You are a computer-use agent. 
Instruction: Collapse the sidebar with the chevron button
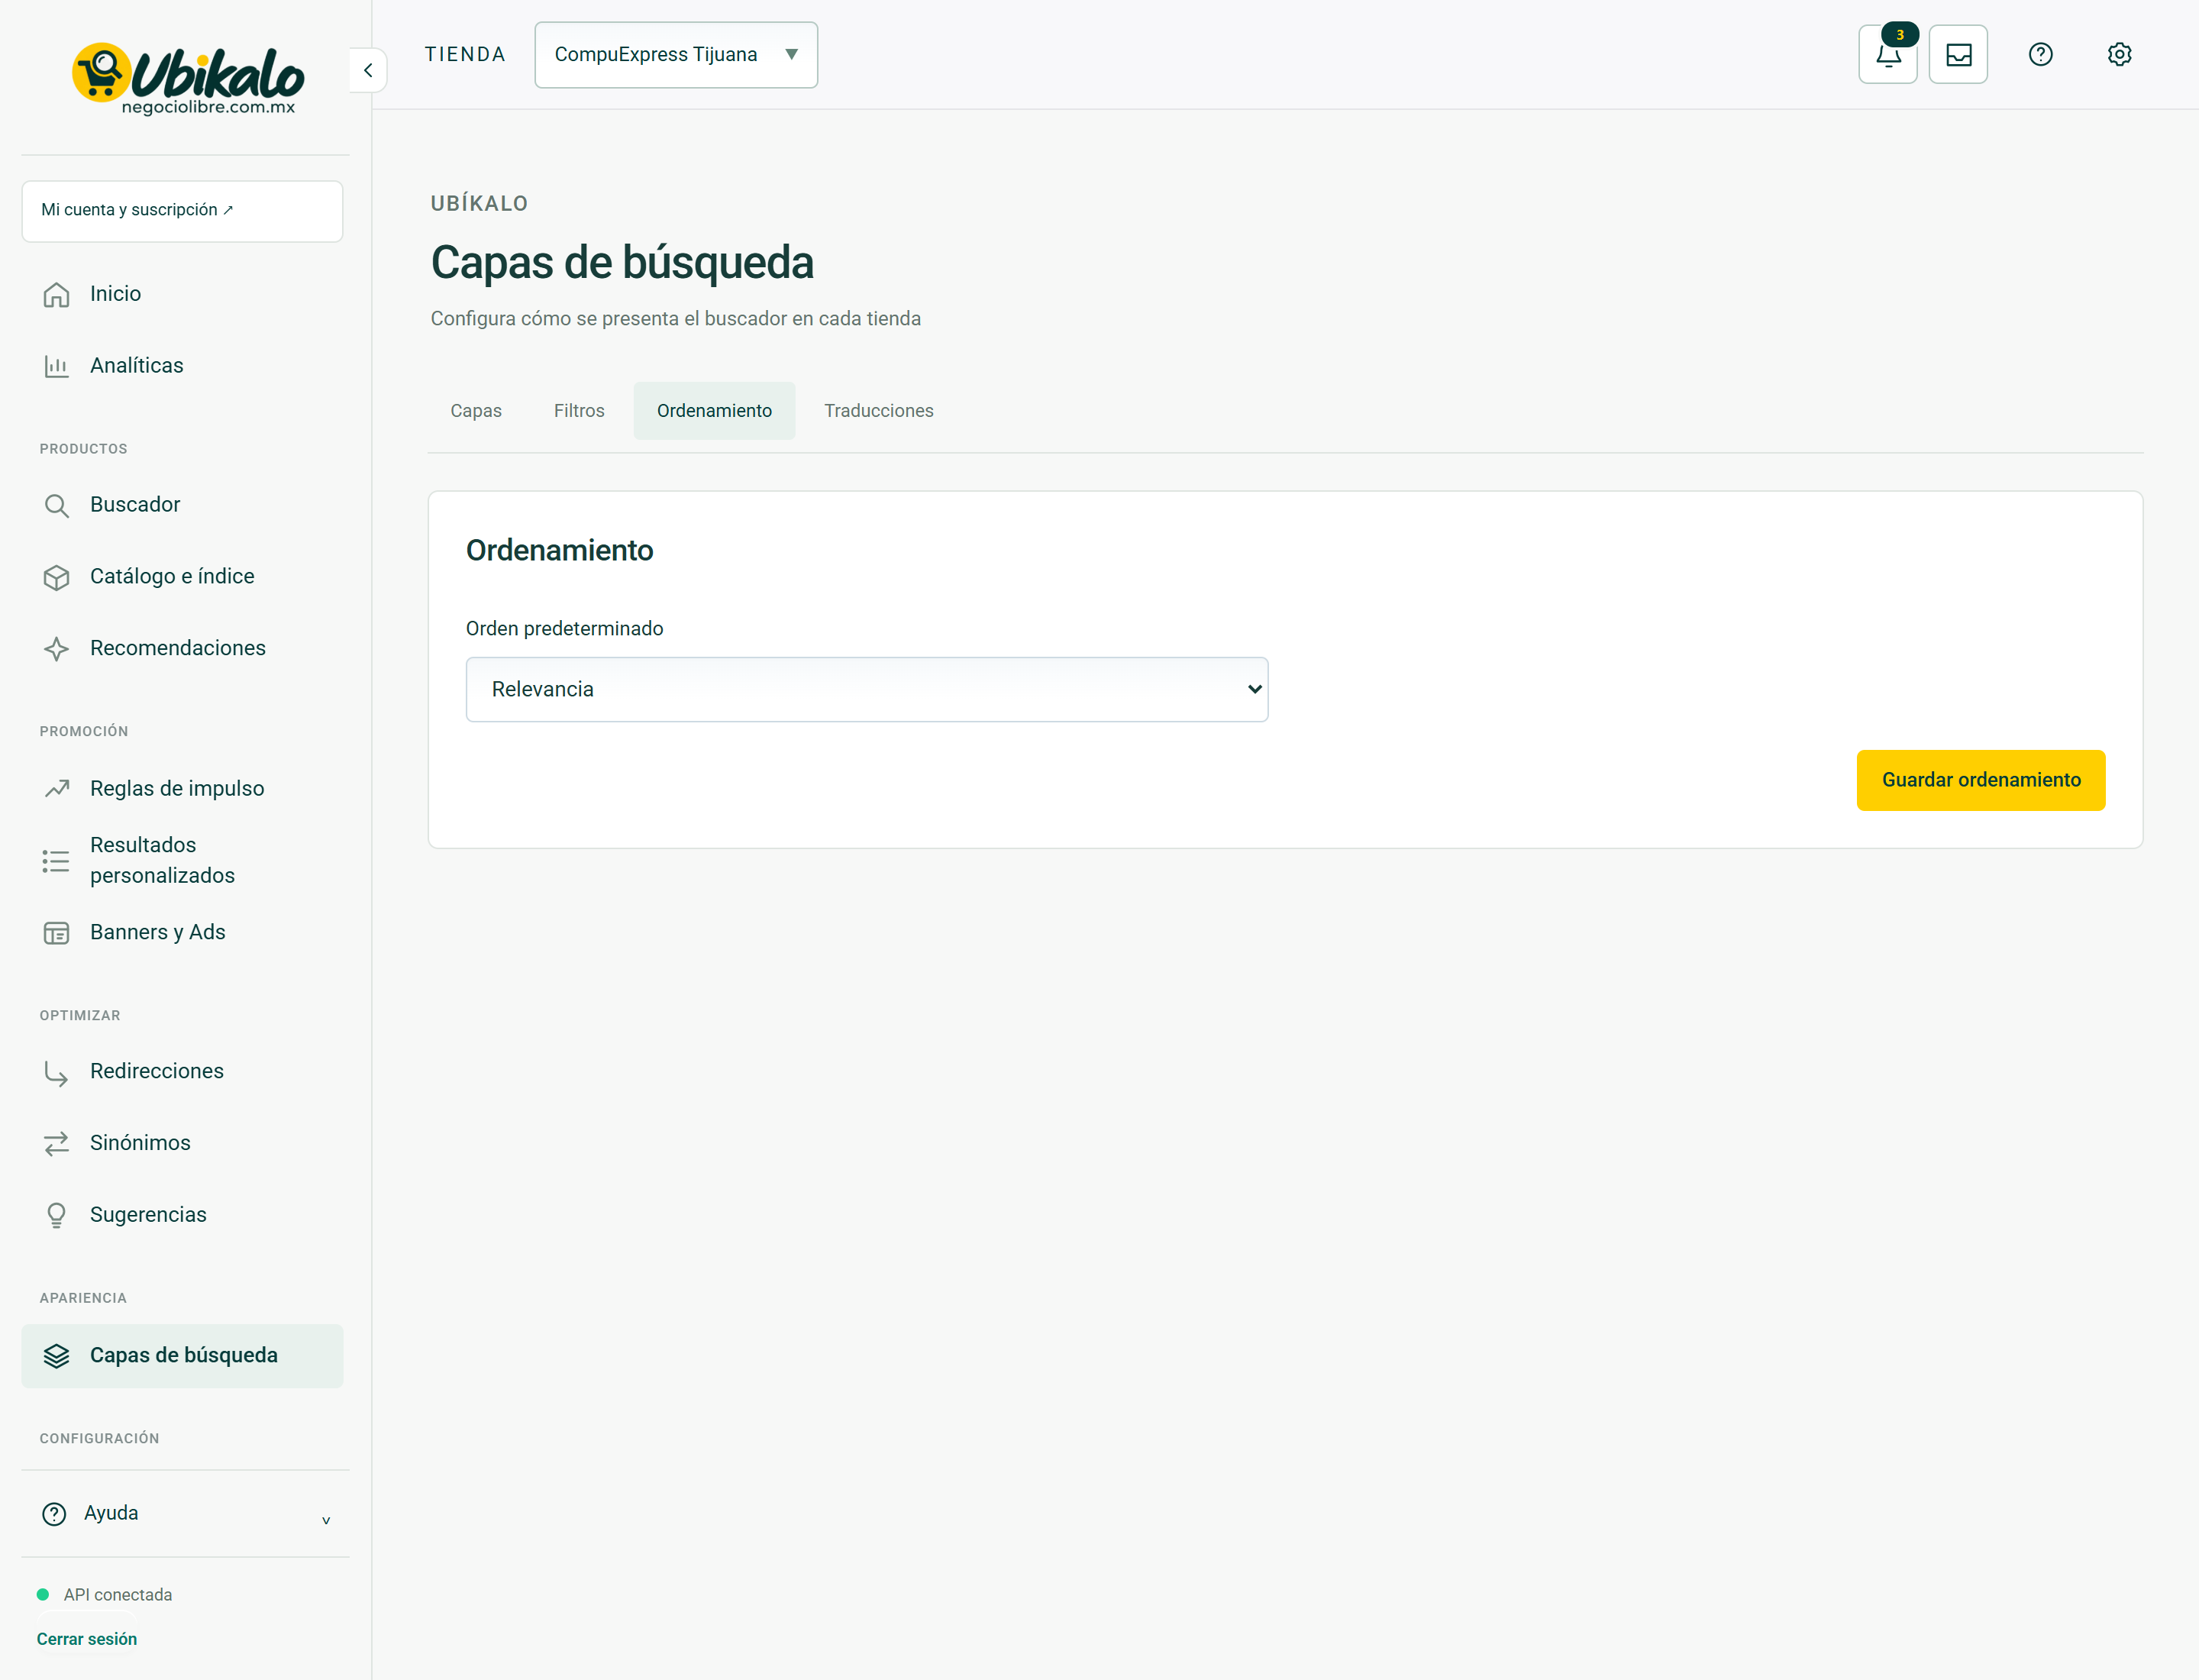point(368,70)
